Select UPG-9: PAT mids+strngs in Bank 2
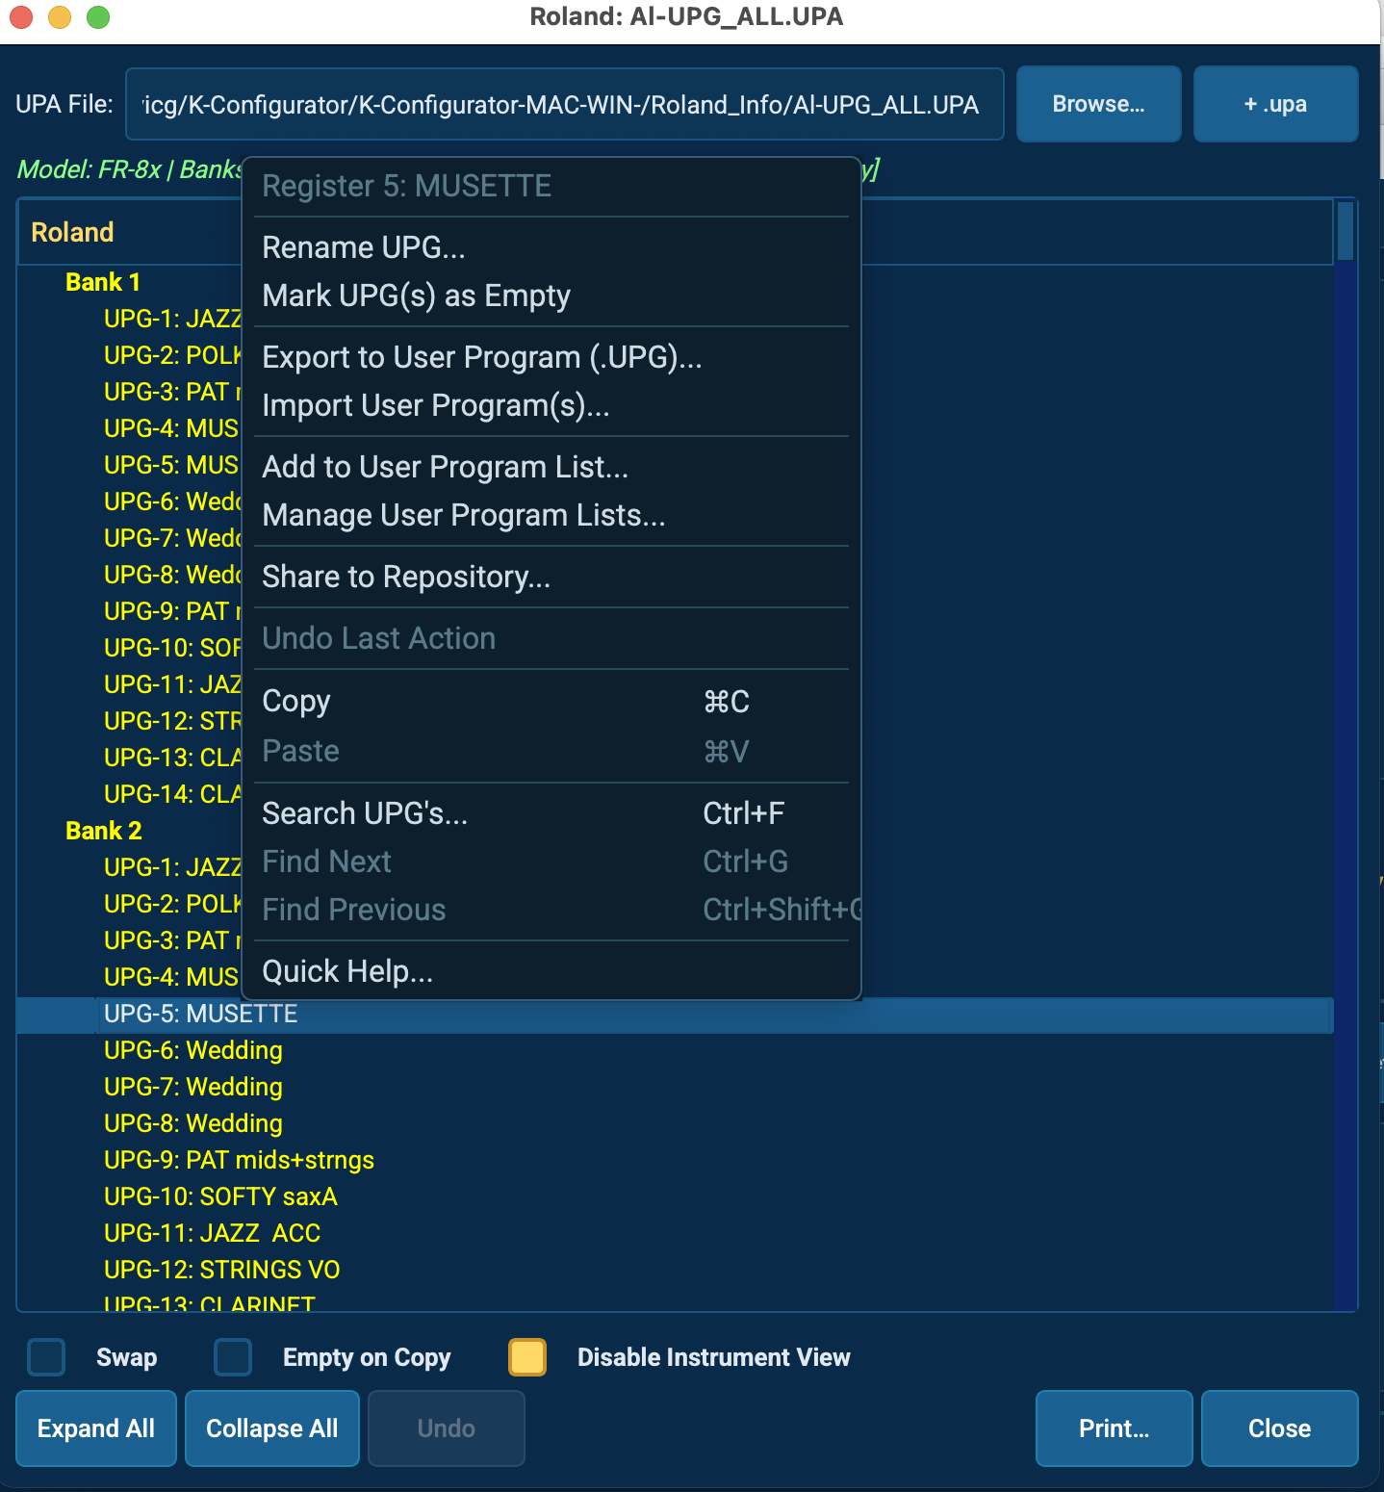The width and height of the screenshot is (1384, 1492). (x=239, y=1160)
